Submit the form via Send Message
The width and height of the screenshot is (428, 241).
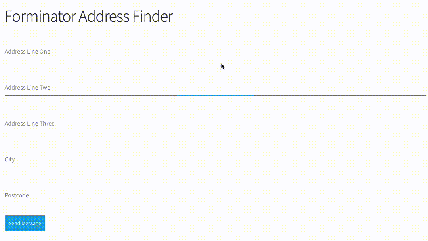point(25,223)
